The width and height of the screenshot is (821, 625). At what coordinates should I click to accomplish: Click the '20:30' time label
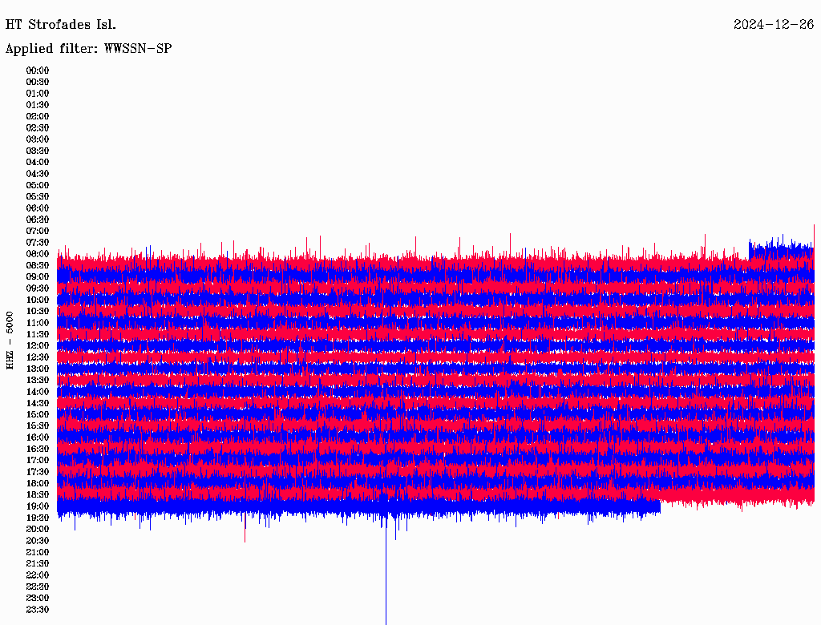[x=38, y=541]
